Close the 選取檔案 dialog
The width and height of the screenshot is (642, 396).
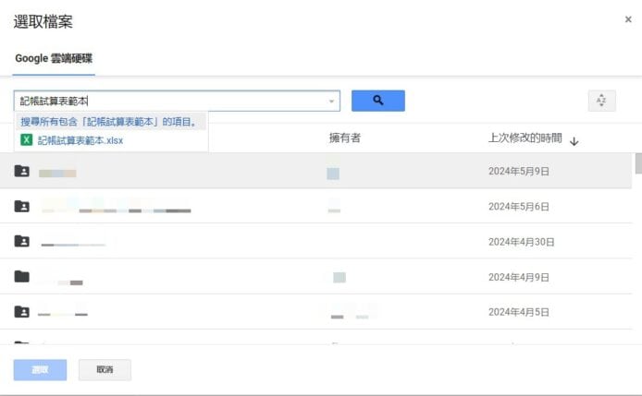[628, 19]
